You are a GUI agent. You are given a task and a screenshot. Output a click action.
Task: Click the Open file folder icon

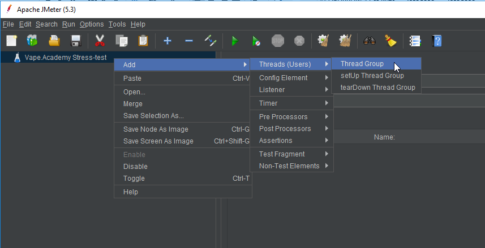[x=54, y=41]
